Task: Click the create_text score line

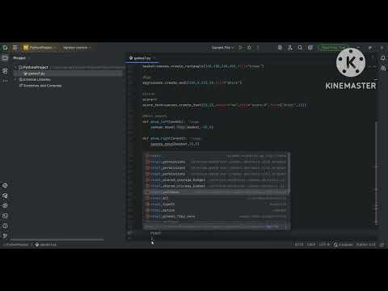Action: 224,105
